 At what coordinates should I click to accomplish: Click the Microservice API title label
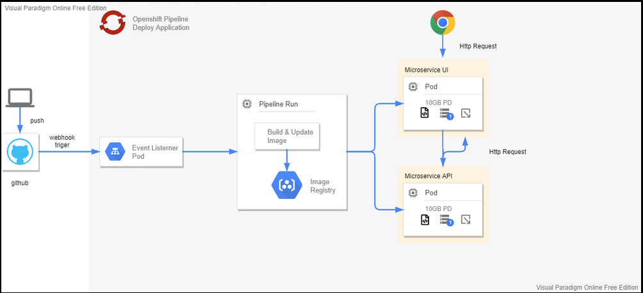(x=428, y=176)
